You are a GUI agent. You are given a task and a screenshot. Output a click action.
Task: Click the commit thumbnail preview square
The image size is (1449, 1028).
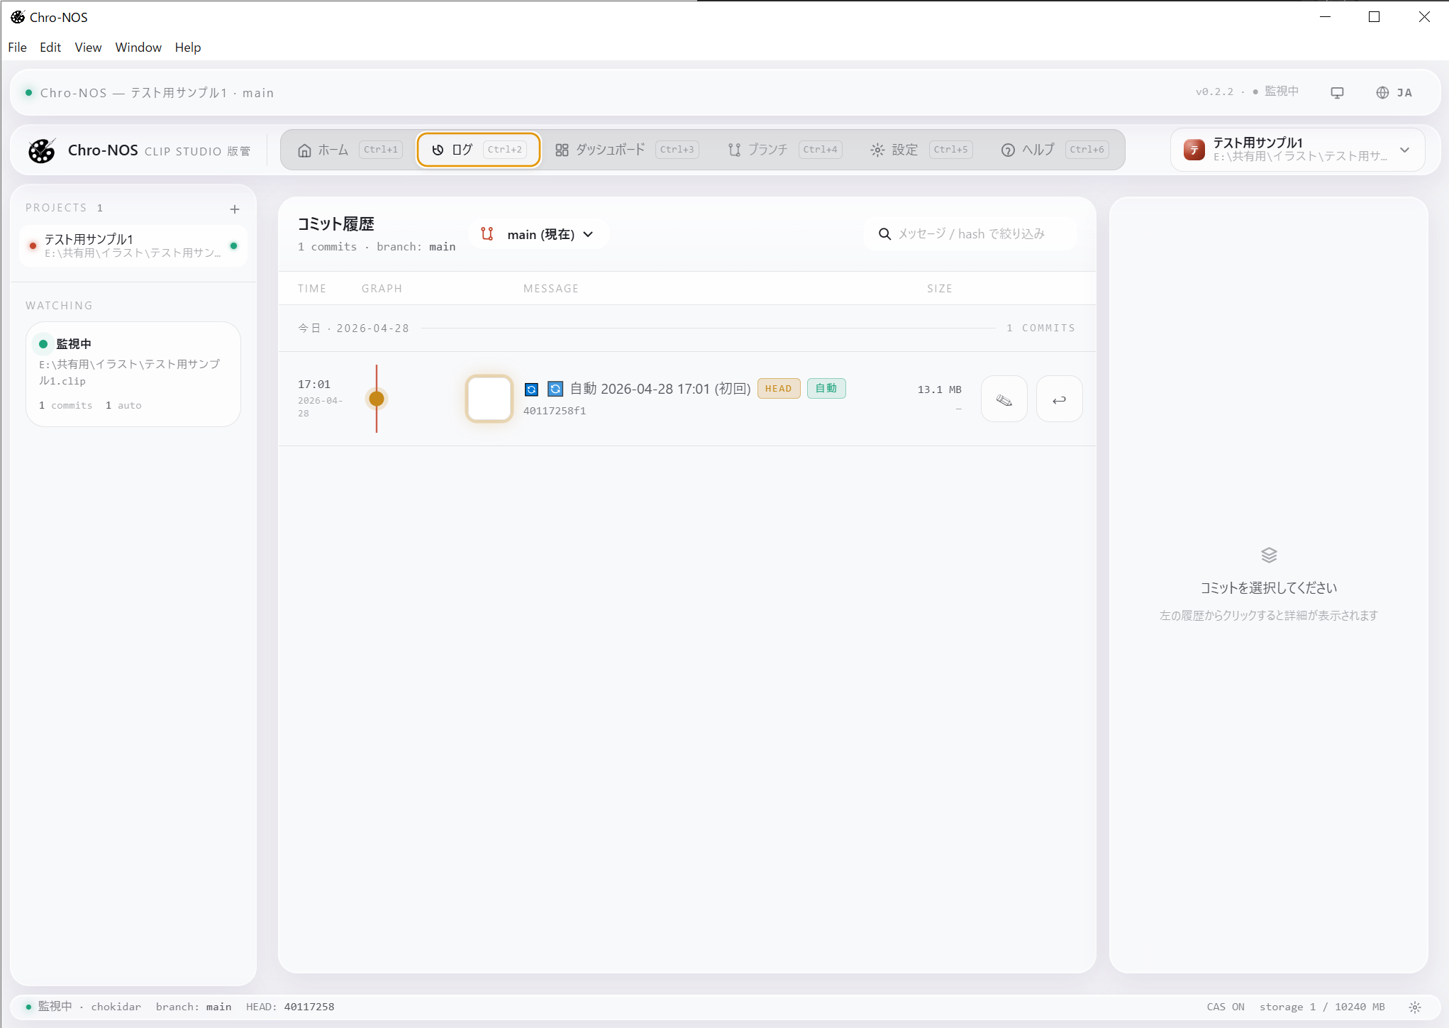489,399
